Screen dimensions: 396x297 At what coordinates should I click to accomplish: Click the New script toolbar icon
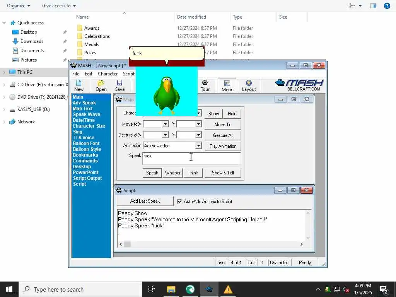click(79, 85)
